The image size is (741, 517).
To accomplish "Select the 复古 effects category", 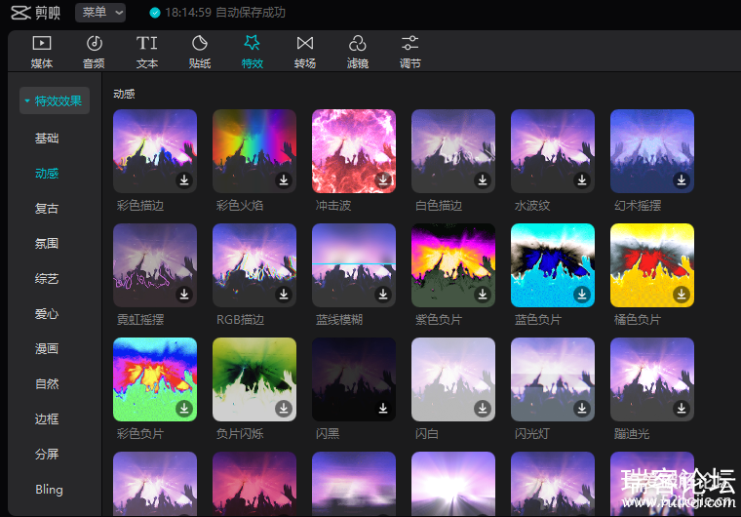I will coord(47,208).
